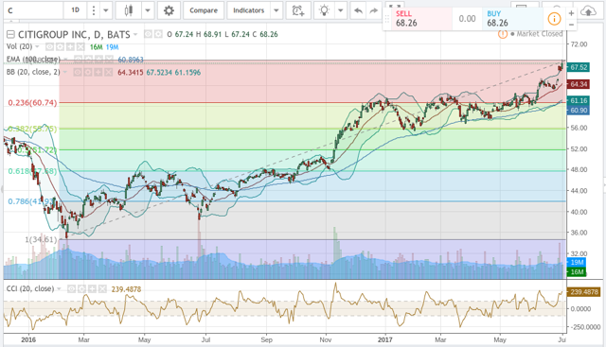Viewport: 606px width, 347px height.
Task: Open the candlestick chart style button
Action: click(129, 10)
